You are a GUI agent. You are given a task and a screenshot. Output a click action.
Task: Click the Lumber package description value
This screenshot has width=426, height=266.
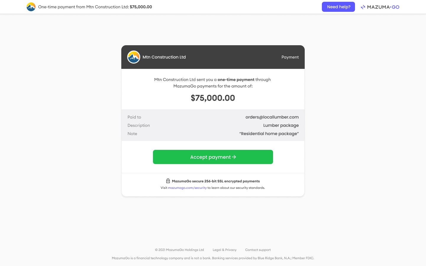(281, 125)
